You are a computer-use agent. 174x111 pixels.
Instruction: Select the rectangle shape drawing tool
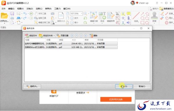point(142,22)
